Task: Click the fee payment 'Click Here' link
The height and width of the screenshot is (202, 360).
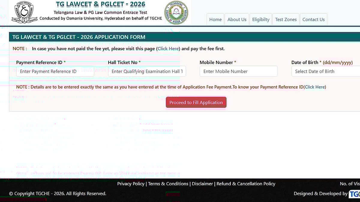Action: click(168, 48)
